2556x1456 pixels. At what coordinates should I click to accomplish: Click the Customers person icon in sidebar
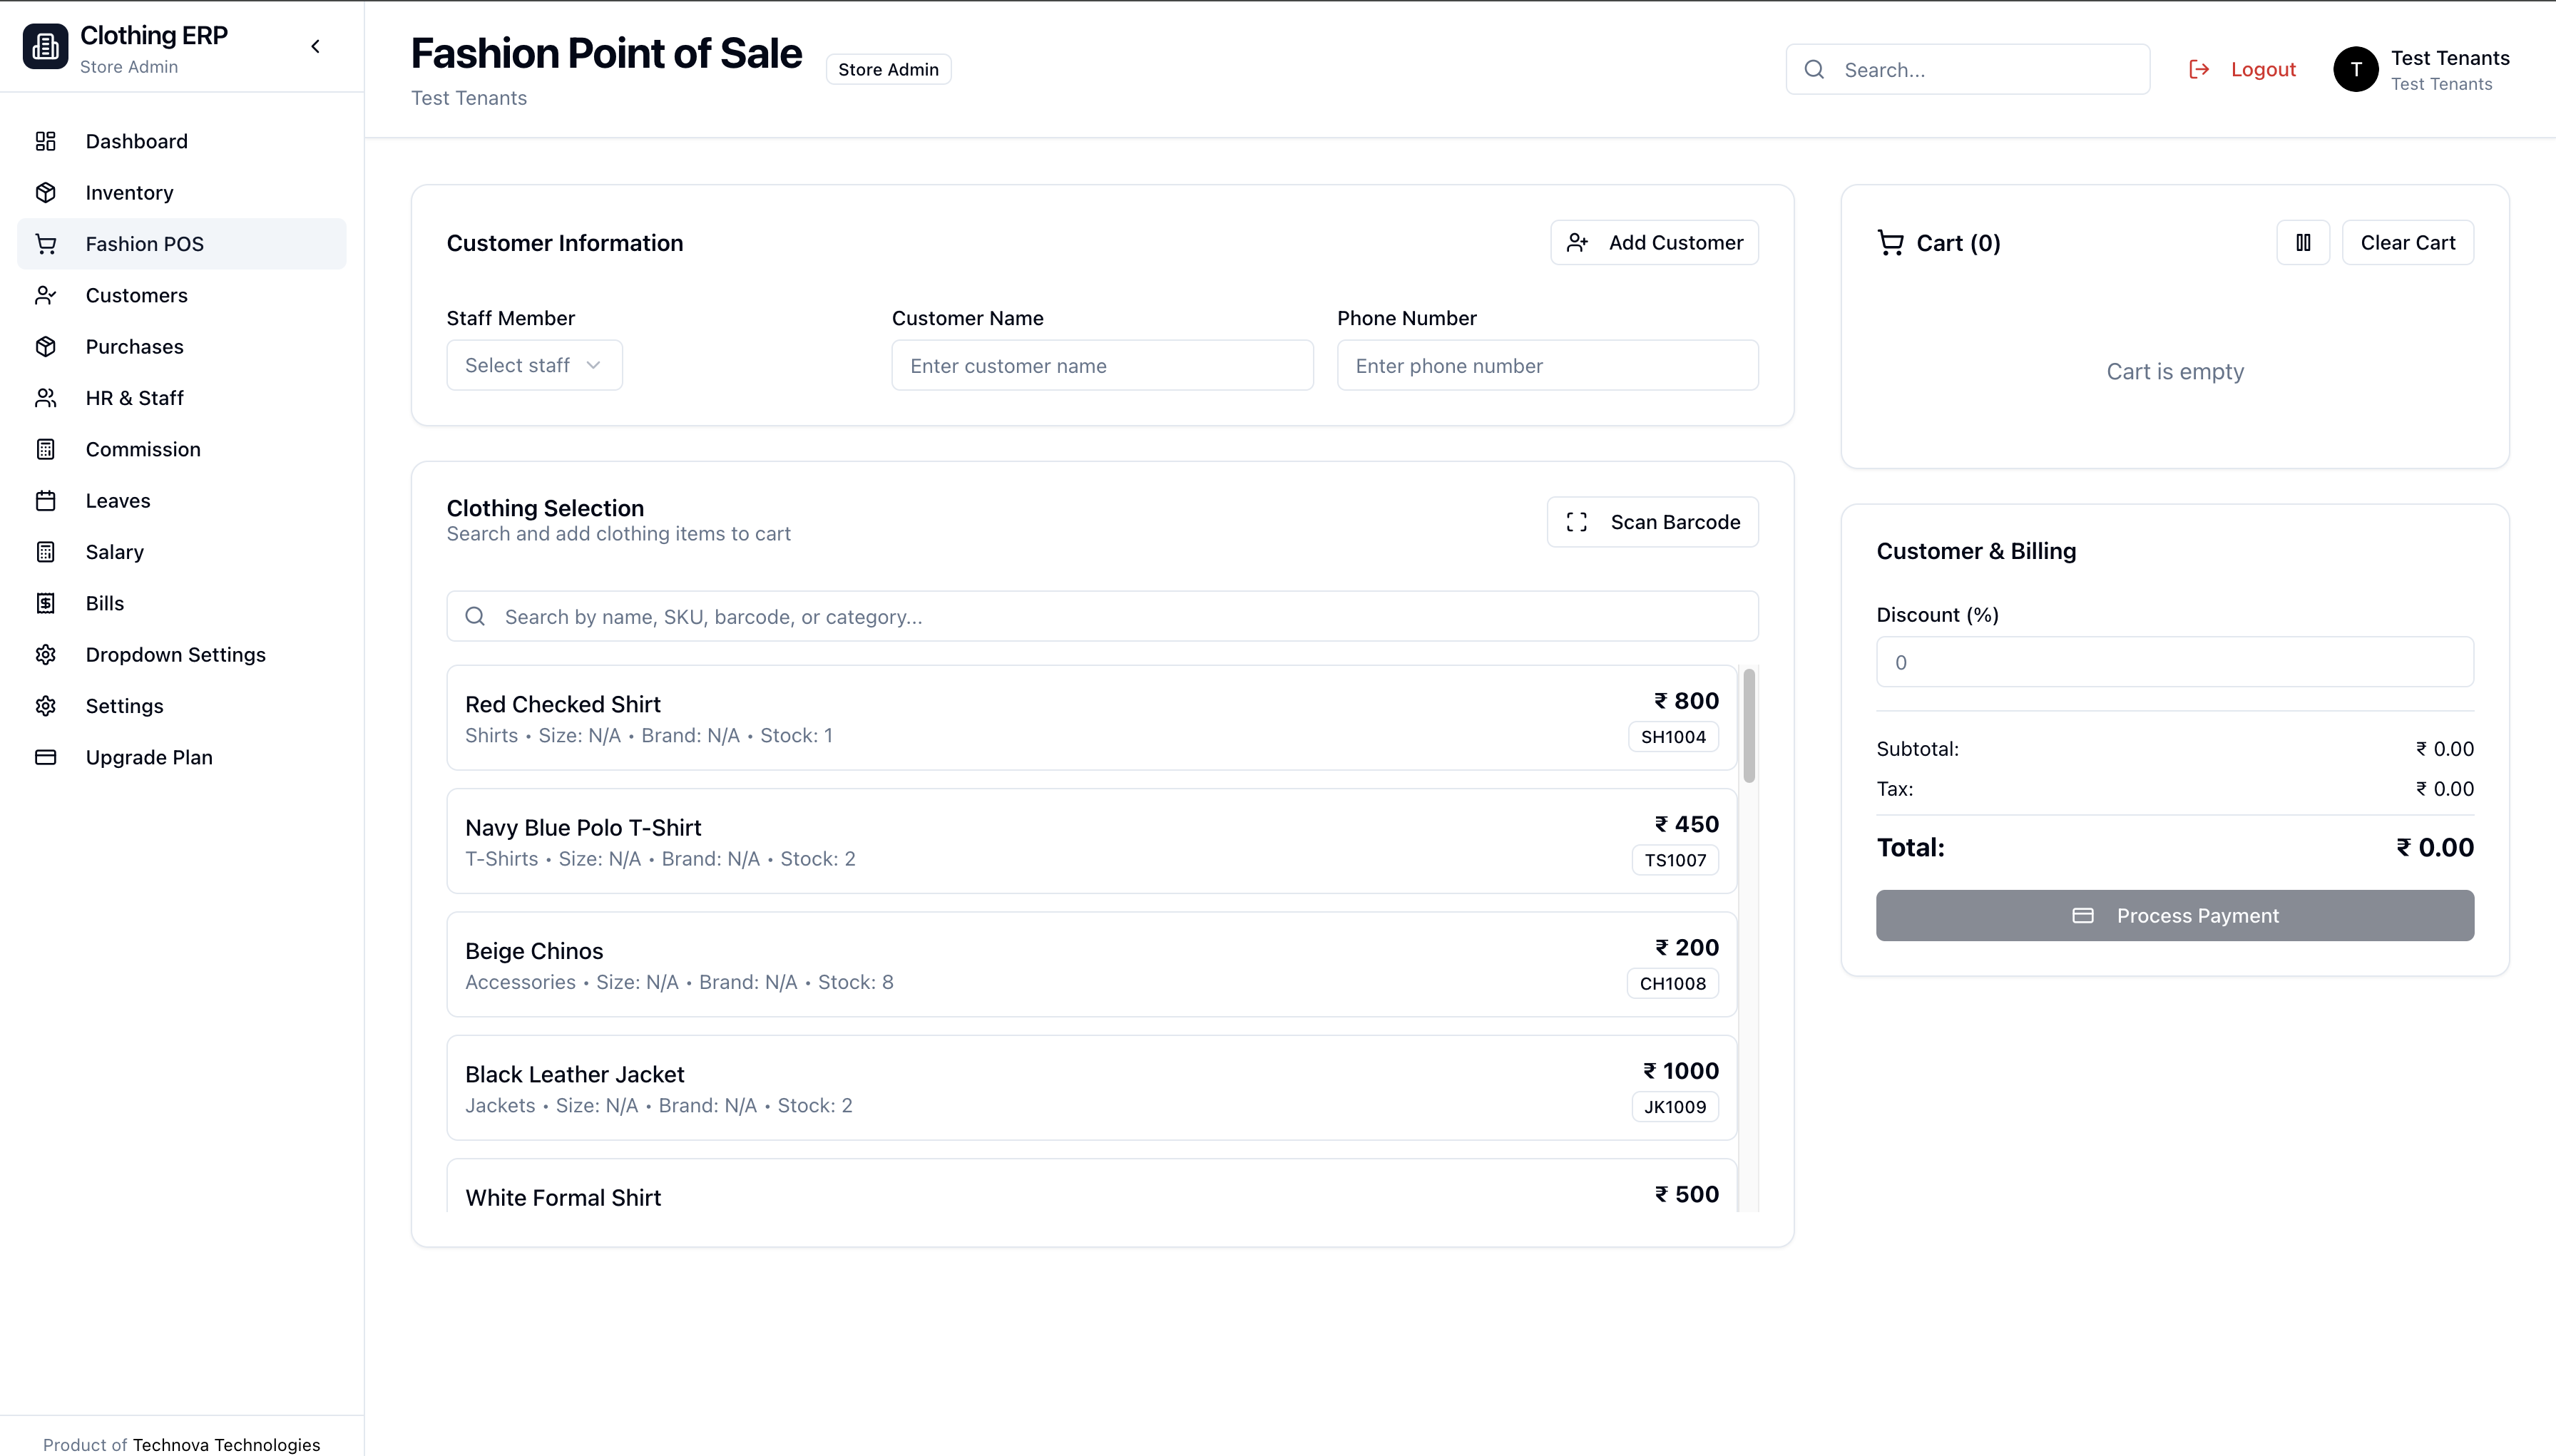click(x=45, y=295)
